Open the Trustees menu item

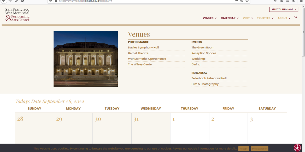[265, 18]
